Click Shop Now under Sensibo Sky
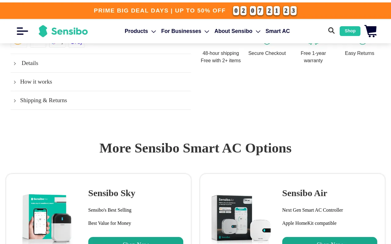 click(136, 241)
